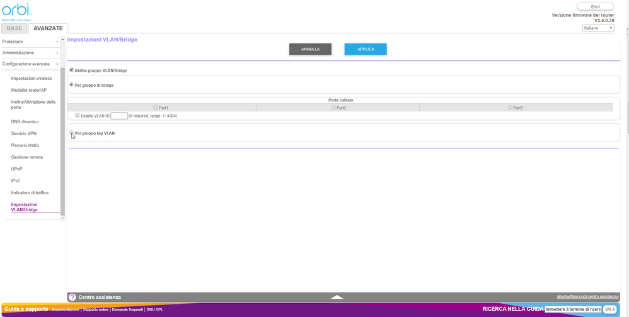Open the Italiano language dropdown

pos(597,28)
